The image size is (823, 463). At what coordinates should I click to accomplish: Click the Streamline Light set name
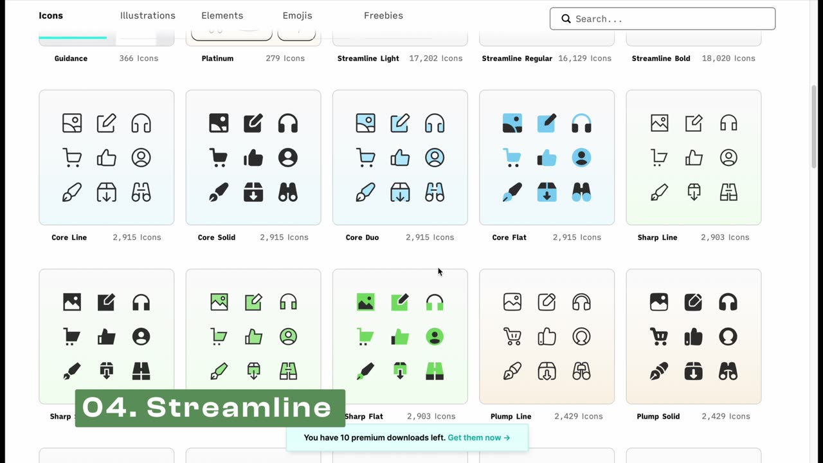point(368,59)
